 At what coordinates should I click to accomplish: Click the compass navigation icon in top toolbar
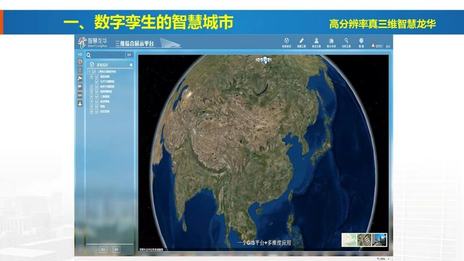286,41
